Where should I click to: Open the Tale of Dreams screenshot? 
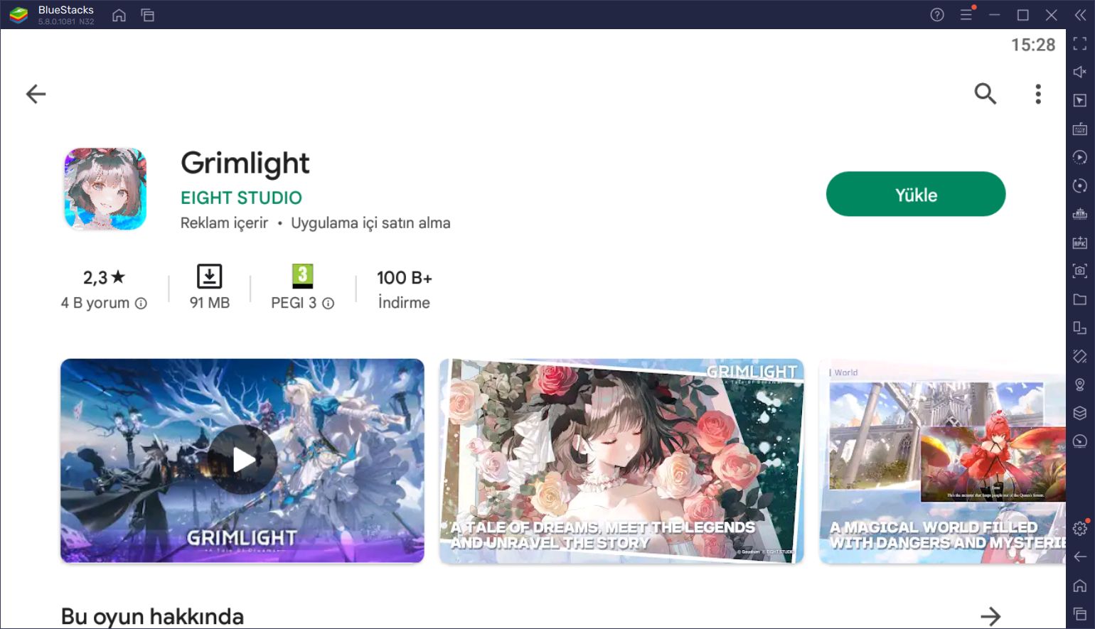[621, 461]
